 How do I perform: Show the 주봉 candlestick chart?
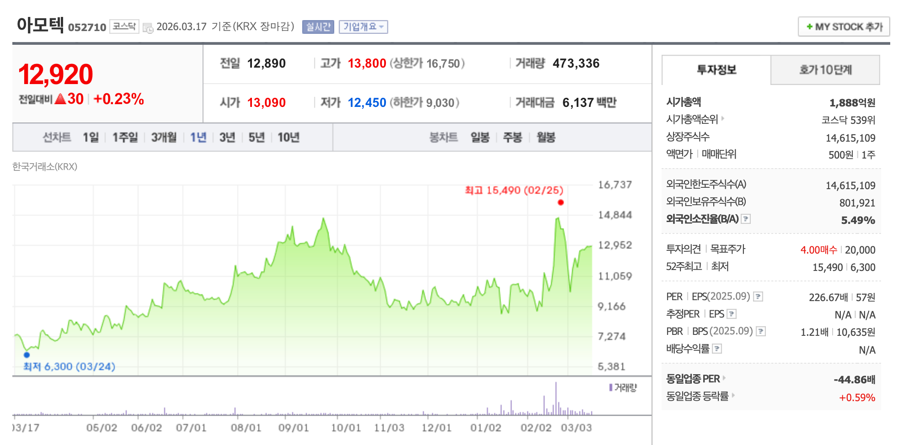(x=513, y=137)
